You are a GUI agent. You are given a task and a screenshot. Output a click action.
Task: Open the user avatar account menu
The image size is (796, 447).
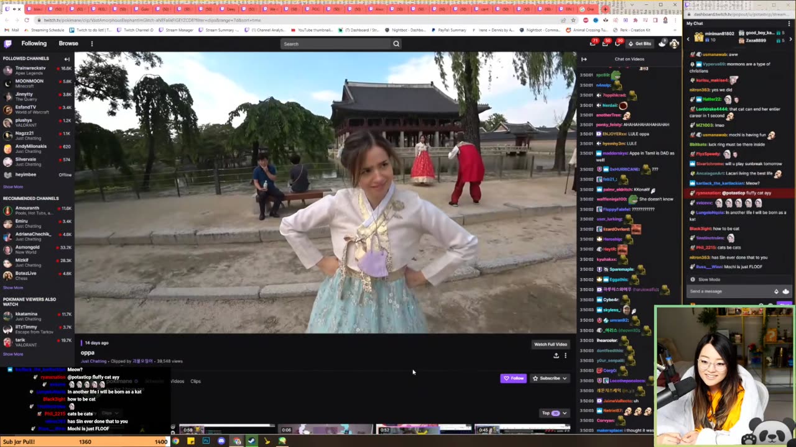[x=674, y=43]
